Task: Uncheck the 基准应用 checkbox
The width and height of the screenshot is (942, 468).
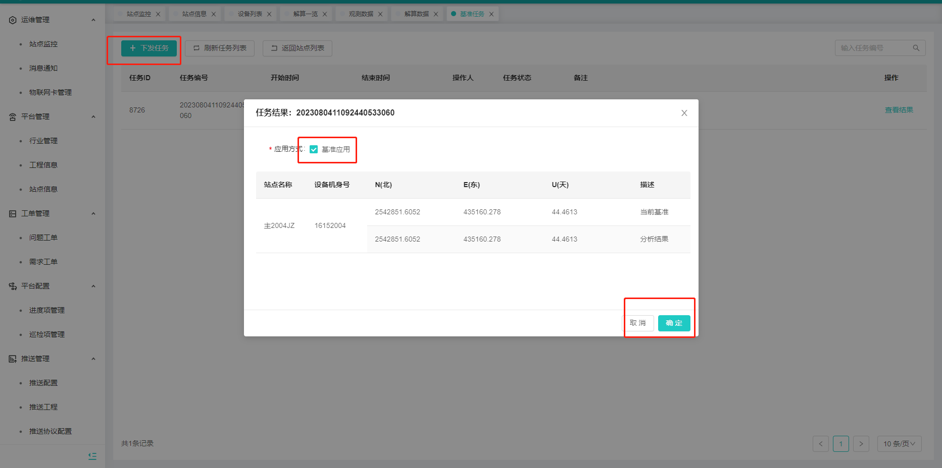Action: [x=314, y=149]
